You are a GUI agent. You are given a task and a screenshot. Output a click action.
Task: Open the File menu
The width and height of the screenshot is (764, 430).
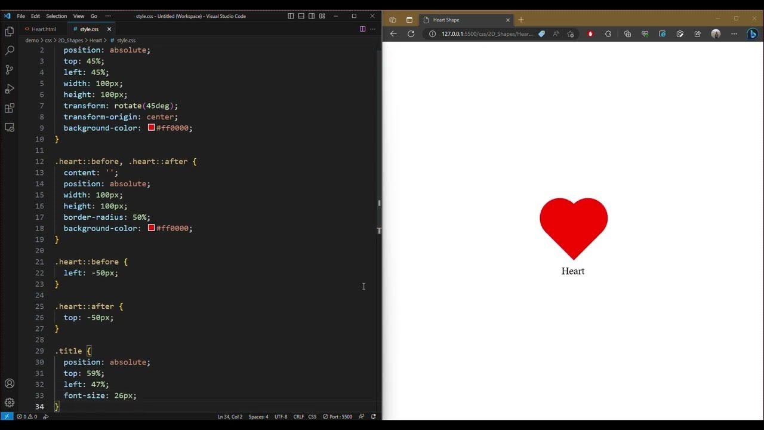click(21, 16)
